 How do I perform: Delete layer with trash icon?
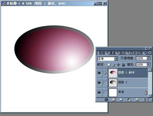[144, 100]
